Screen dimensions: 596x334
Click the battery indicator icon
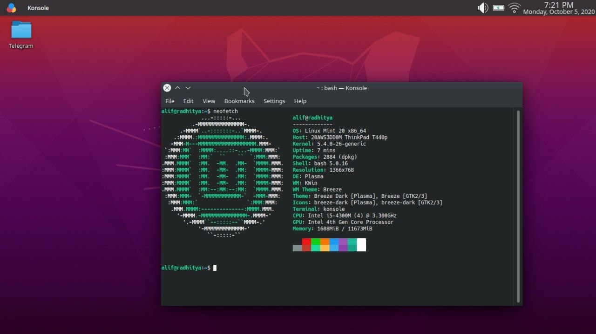coord(499,8)
